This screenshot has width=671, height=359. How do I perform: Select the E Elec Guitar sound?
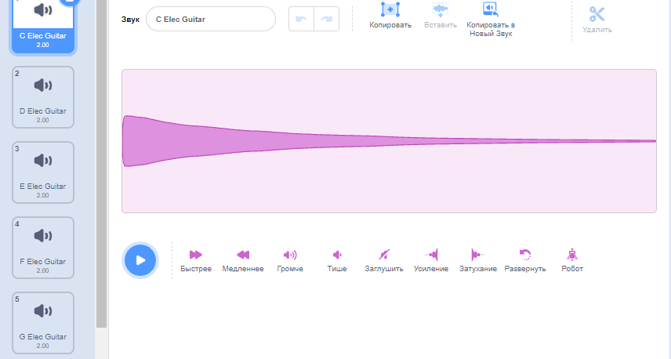[43, 172]
